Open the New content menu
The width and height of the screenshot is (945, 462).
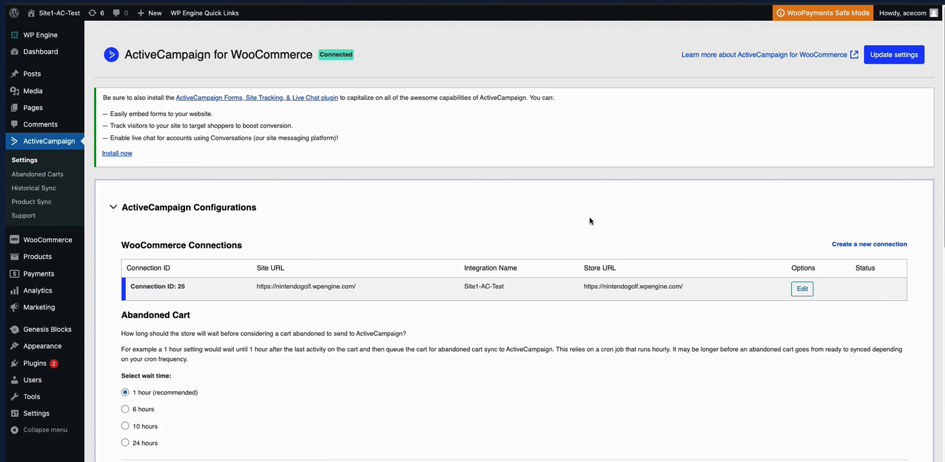pos(149,13)
